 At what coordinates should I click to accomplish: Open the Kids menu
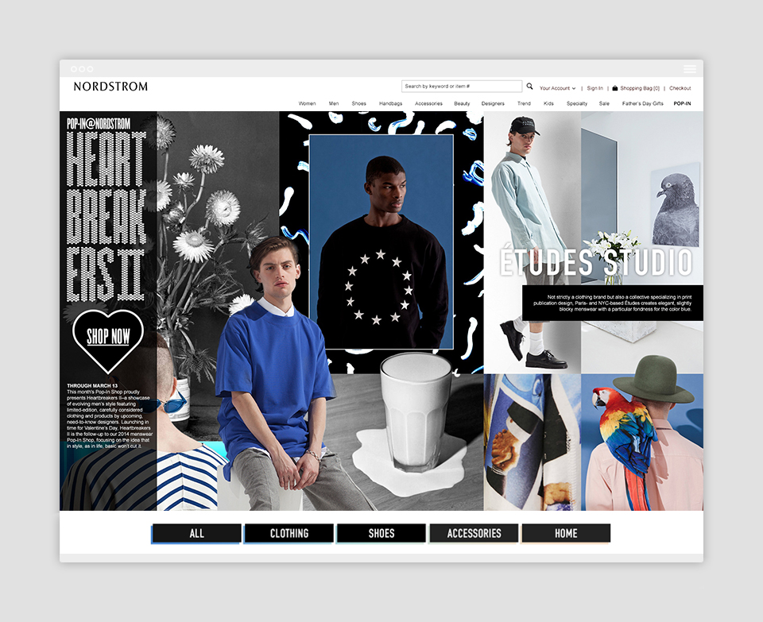[548, 103]
